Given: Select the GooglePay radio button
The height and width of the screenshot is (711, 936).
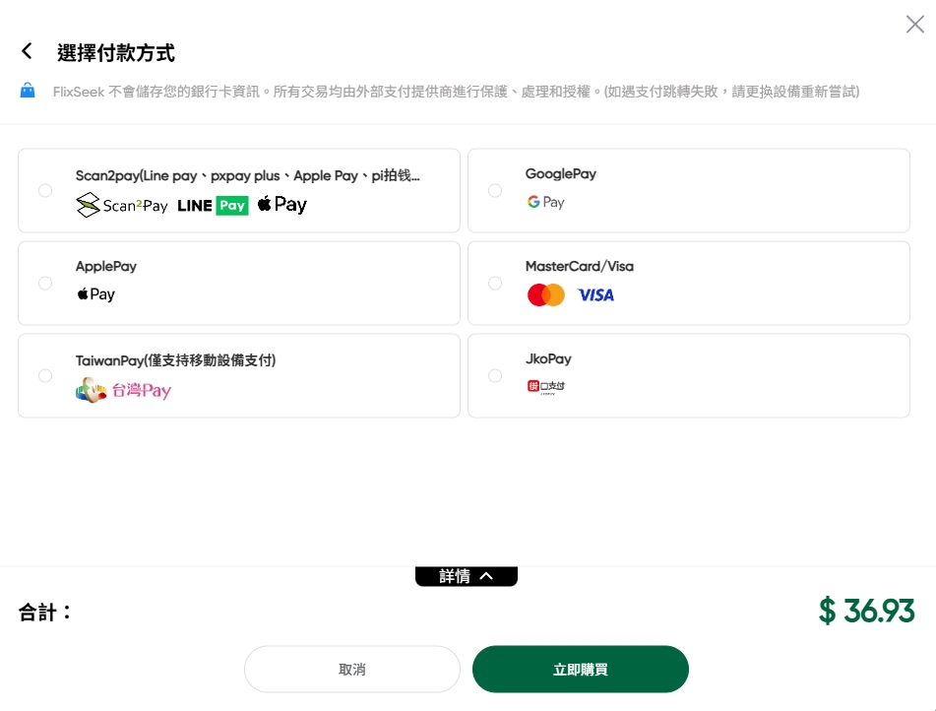Looking at the screenshot, I should (x=495, y=191).
